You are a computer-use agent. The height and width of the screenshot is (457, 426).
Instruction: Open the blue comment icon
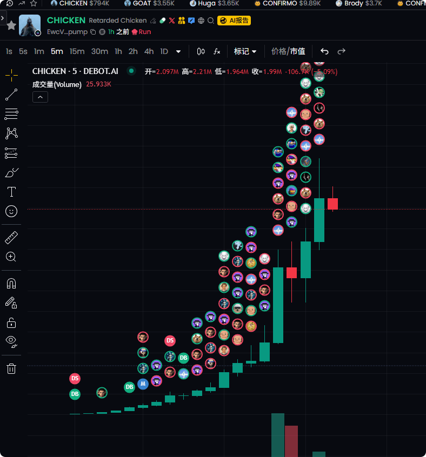tap(191, 21)
